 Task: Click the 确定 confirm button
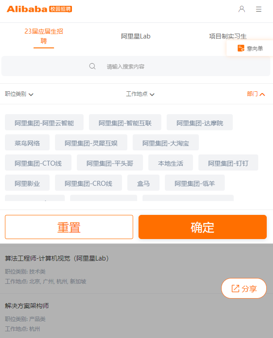[x=202, y=227]
